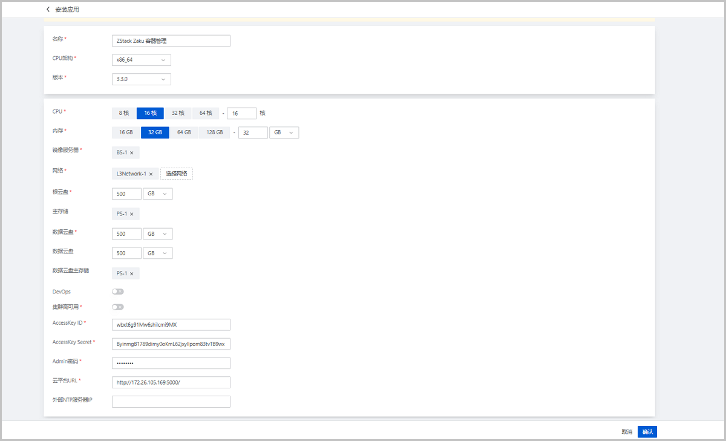Select the 8 核 CPU option

(124, 113)
